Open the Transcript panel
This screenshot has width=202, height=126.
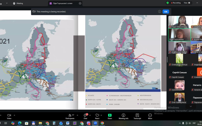(137, 116)
